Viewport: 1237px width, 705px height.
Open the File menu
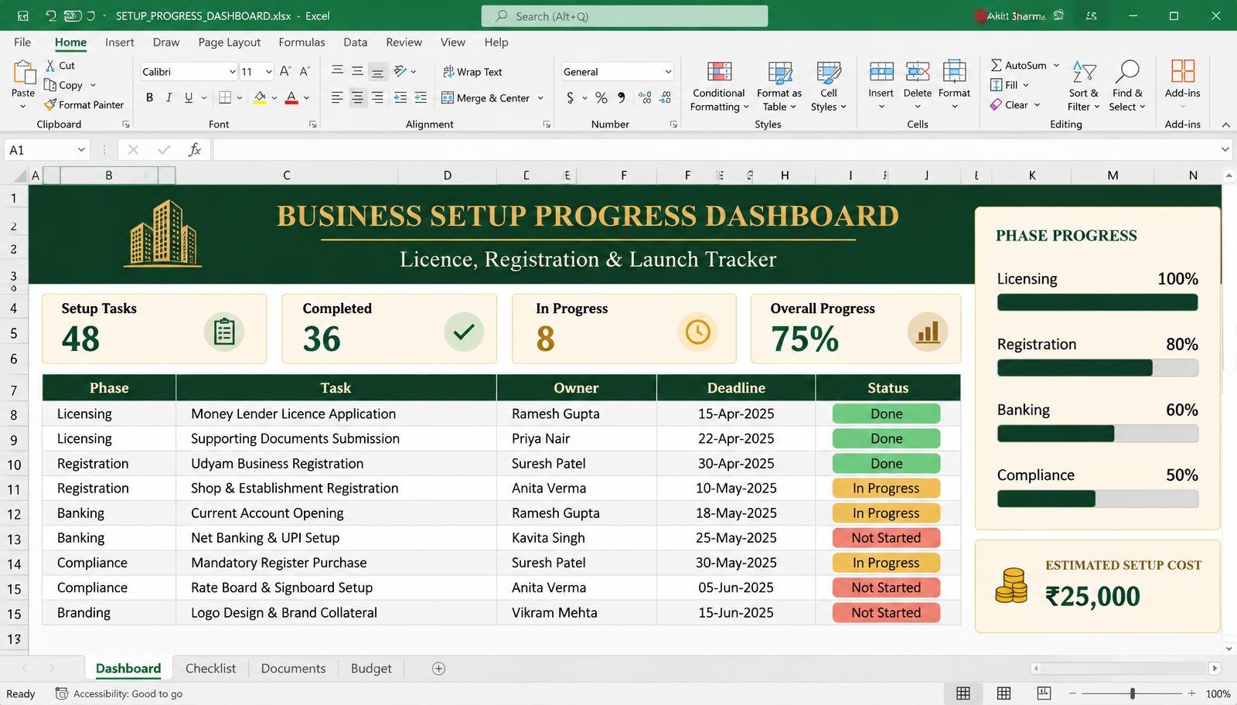[22, 43]
